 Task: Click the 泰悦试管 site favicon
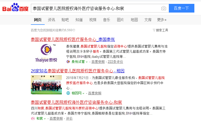point(68,62)
